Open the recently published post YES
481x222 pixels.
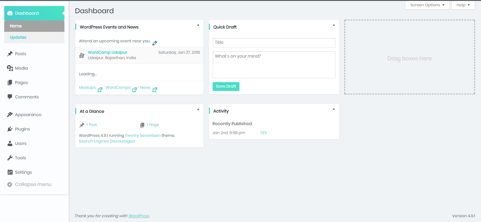click(x=264, y=133)
